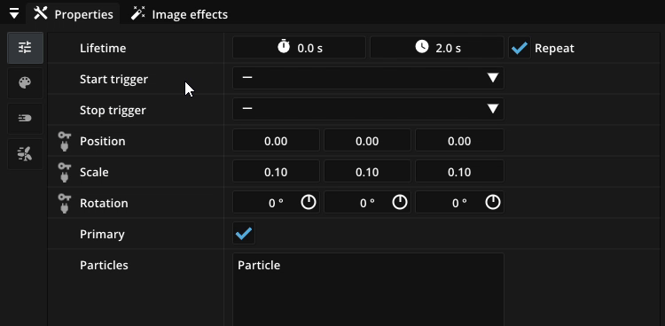The image size is (665, 326).
Task: Click the Lifetime duration 2.0 s field
Action: tap(437, 48)
